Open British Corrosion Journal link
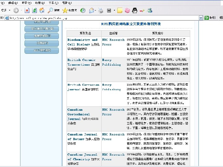The image size is (223, 167). 83,87
